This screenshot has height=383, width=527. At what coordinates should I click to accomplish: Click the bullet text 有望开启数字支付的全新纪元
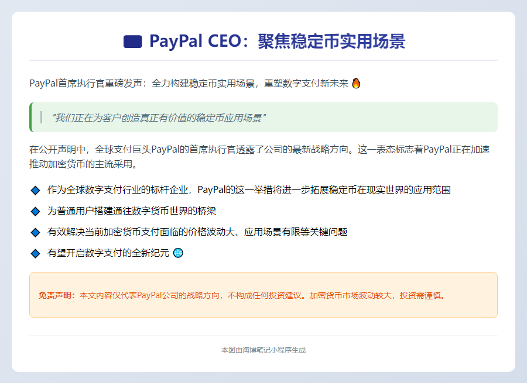click(x=108, y=253)
